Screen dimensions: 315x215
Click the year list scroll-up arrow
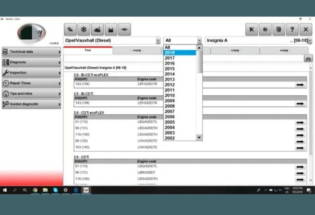199,48
